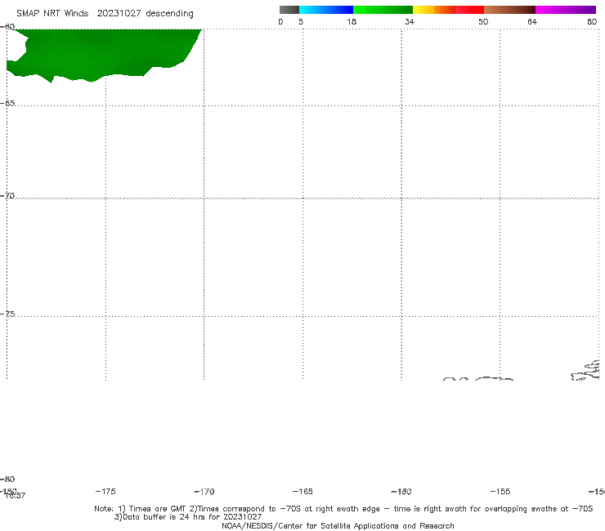Click the 'NOAA/NESDIS/Center for Satellite Applications' credit
605x531 pixels.
click(338, 525)
